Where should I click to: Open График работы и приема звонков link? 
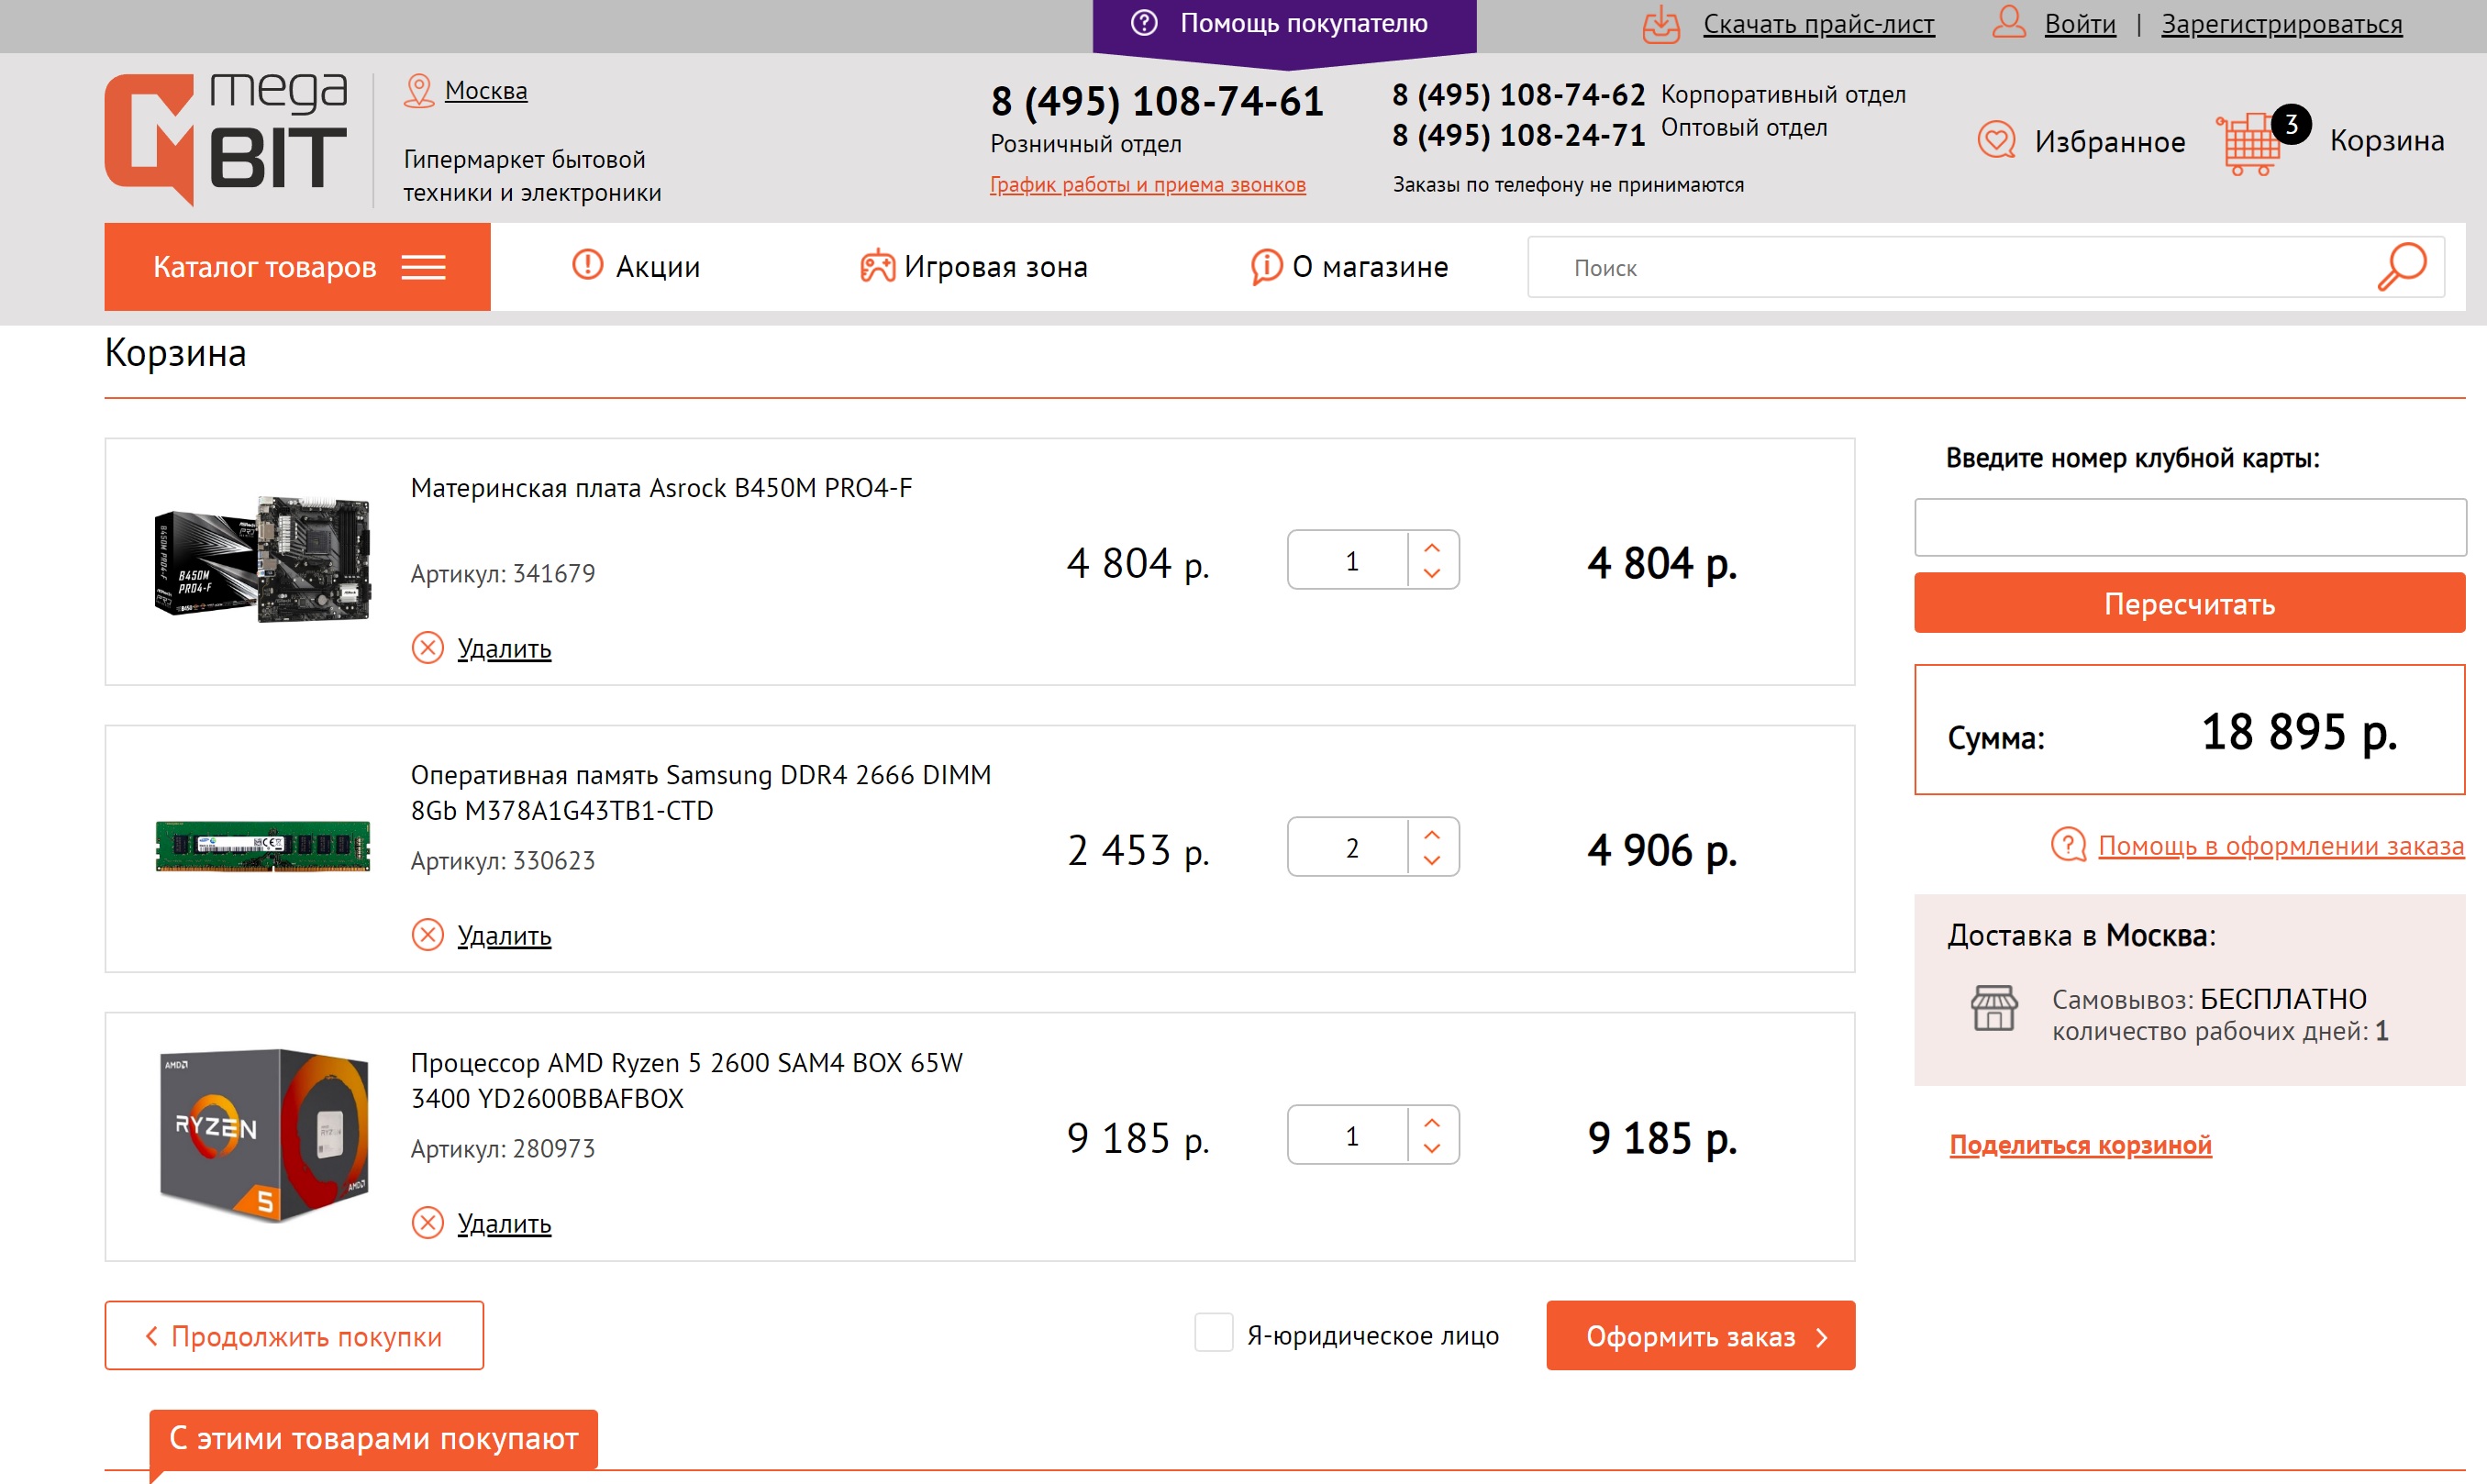coord(1147,184)
